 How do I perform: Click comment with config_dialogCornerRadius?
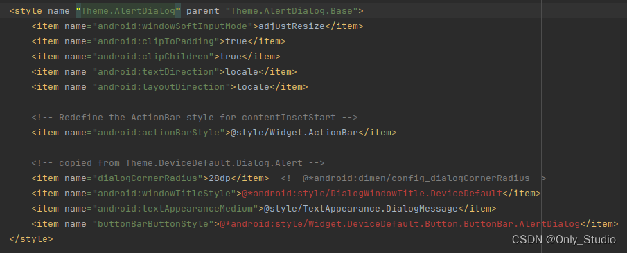pos(414,178)
